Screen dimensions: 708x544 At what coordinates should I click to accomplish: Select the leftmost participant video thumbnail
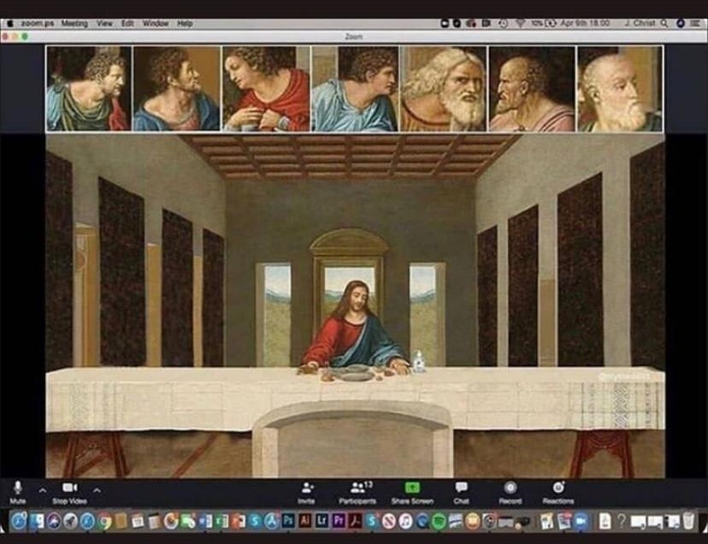coord(89,89)
